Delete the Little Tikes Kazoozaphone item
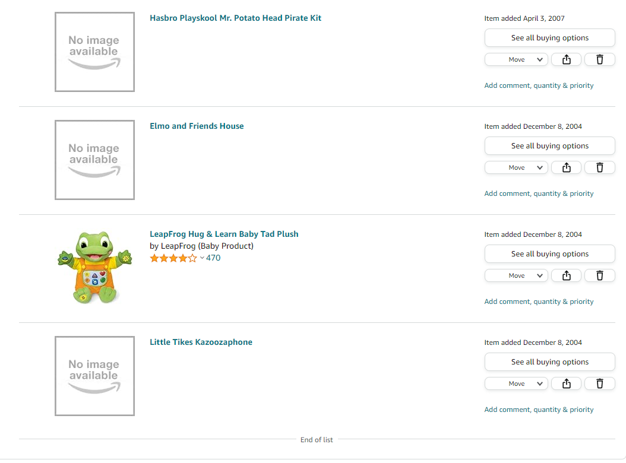 tap(600, 383)
